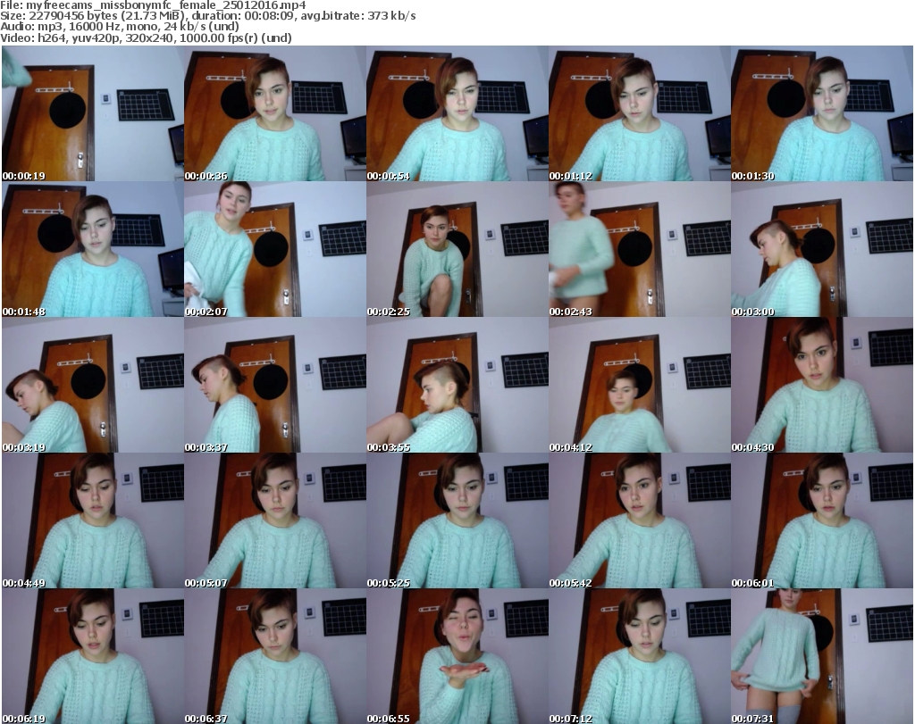The image size is (915, 724).
Task: Select the thumbnail timestamped 00:05:25
Action: pos(457,520)
